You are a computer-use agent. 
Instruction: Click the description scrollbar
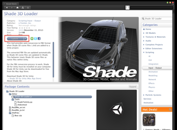point(53,60)
